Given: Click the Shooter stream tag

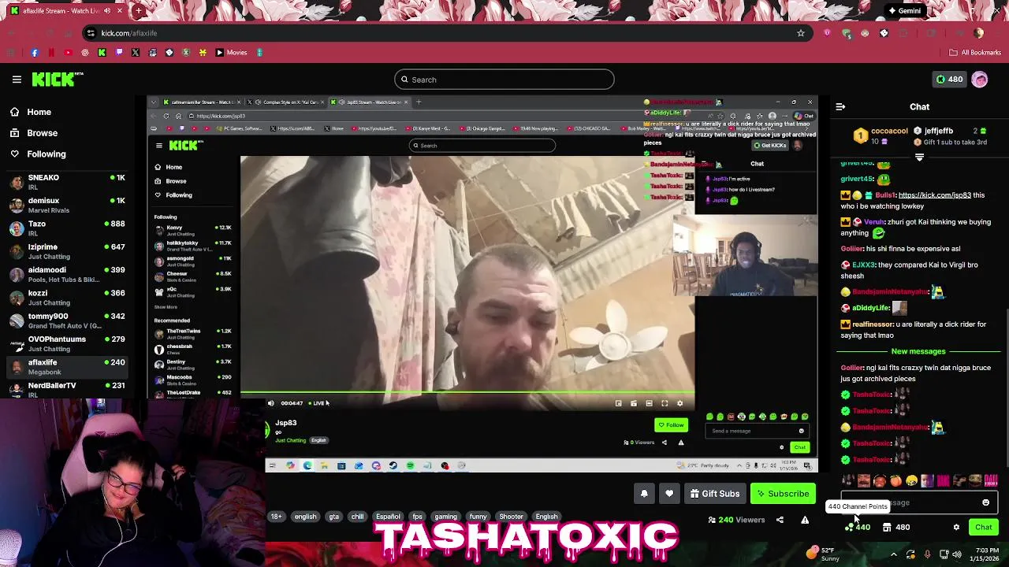Looking at the screenshot, I should [x=511, y=517].
